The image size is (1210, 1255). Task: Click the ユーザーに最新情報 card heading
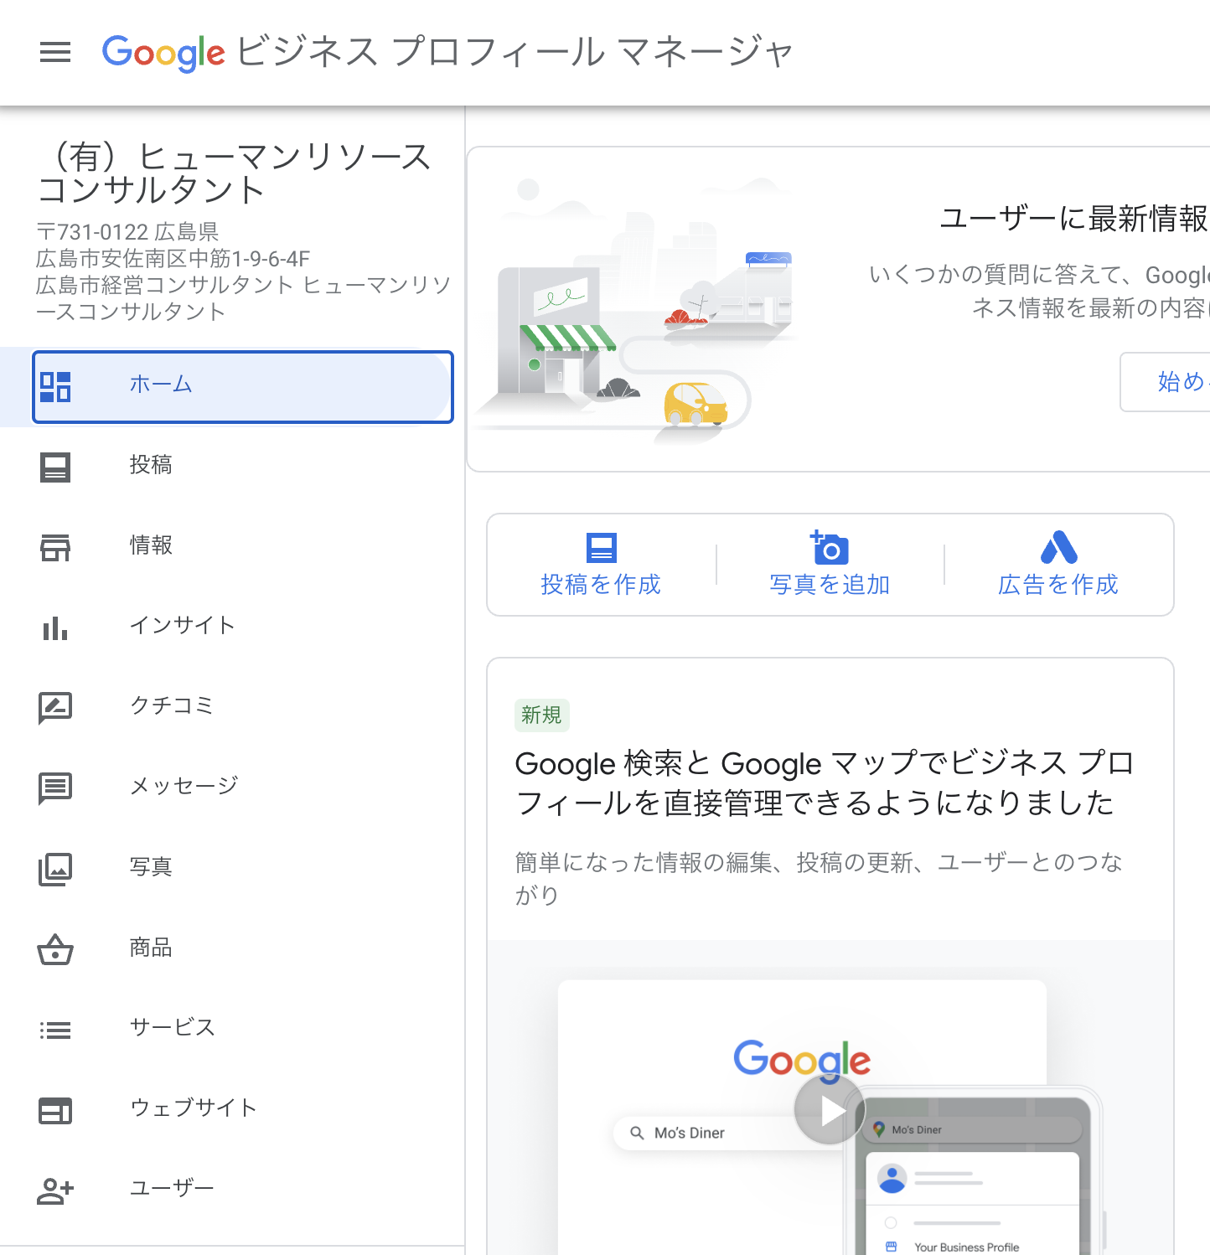pos(1074,218)
